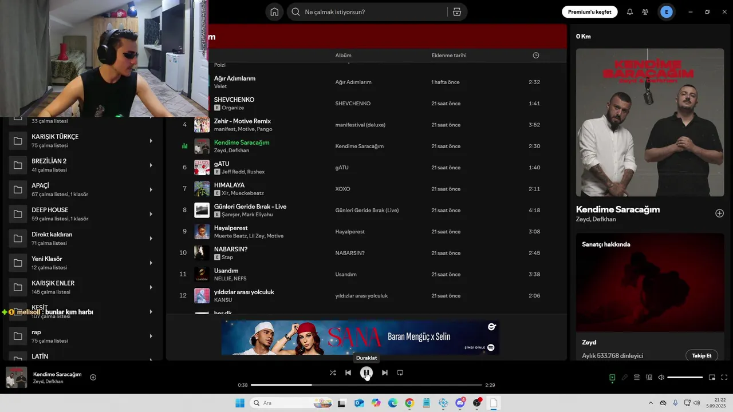Expand the KARIŞIK TÜRKÇE folder arrow
This screenshot has width=733, height=412.
(151, 141)
